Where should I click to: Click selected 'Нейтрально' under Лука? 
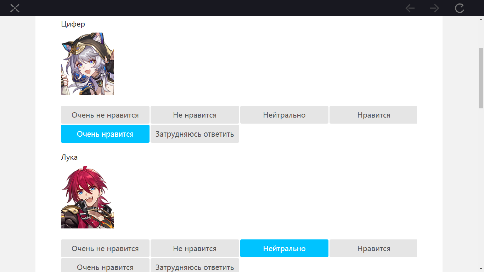coord(284,248)
